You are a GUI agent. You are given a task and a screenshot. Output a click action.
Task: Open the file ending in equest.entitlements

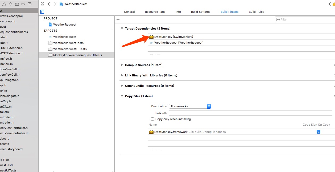point(14,32)
